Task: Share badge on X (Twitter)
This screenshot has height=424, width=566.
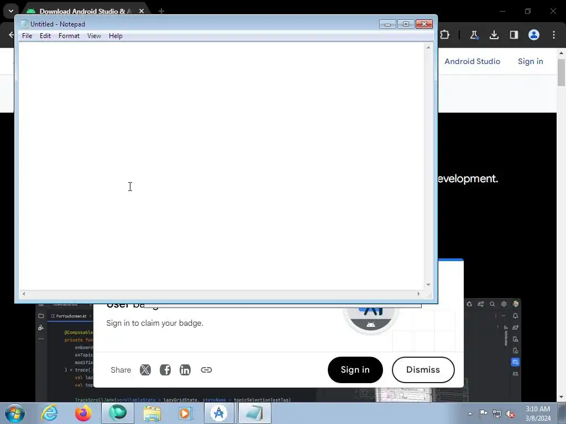Action: (x=145, y=370)
